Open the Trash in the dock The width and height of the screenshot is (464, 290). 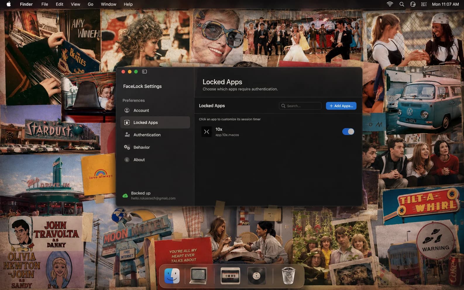coord(288,276)
